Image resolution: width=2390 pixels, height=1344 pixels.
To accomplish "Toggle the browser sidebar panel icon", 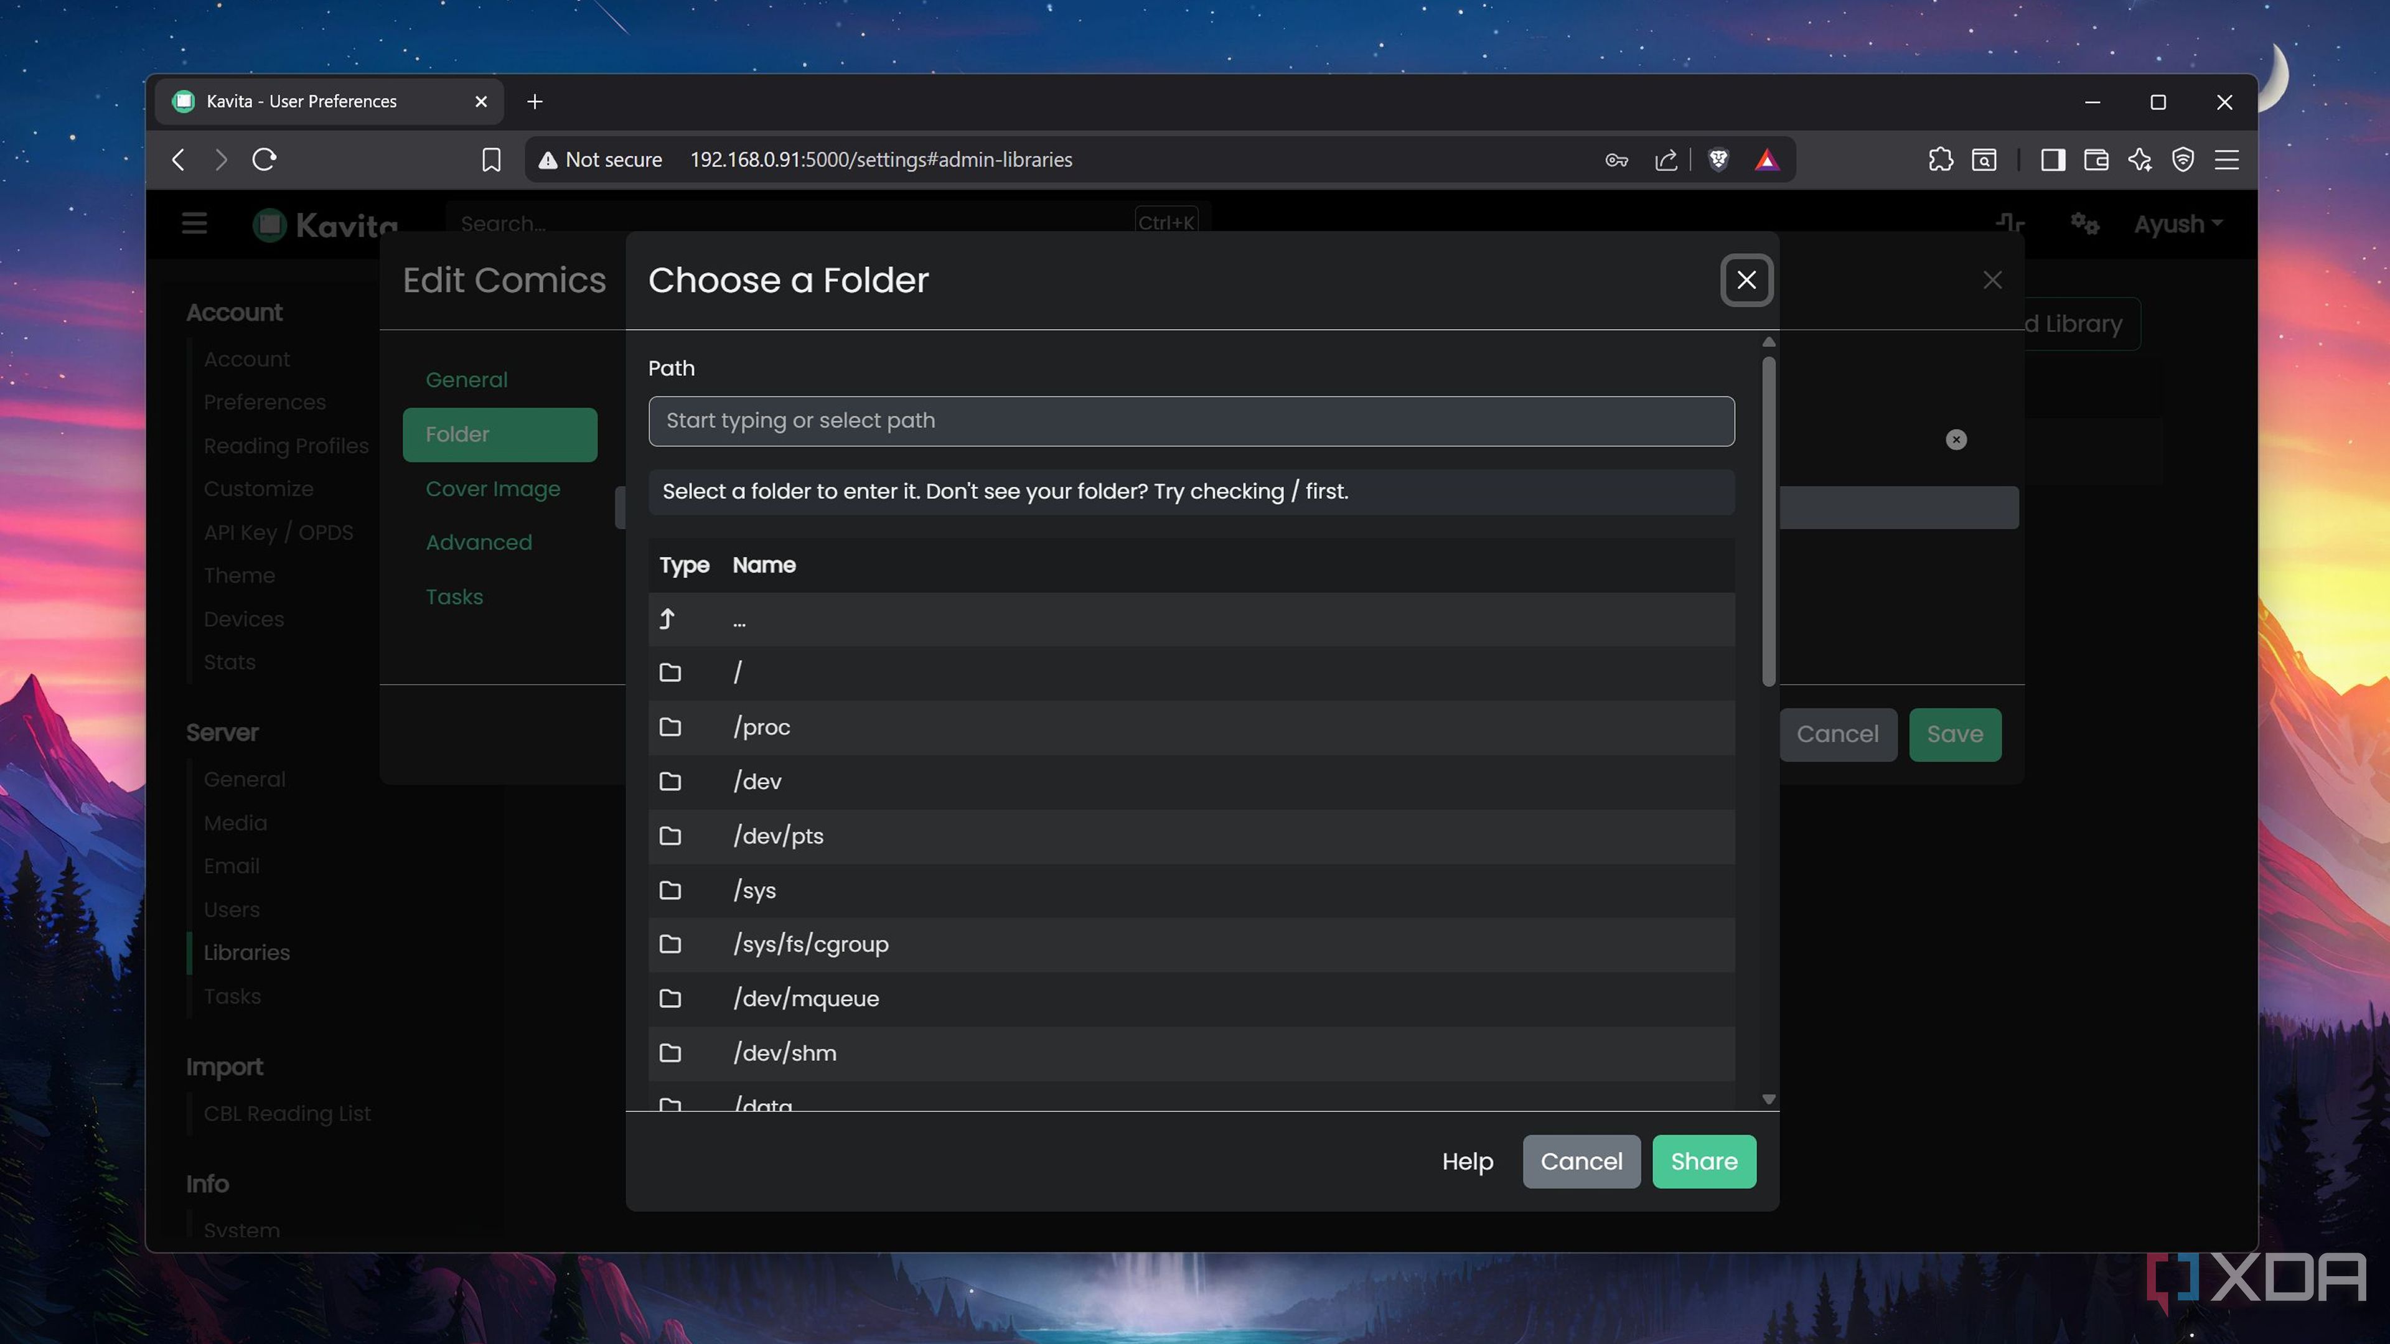I will click(x=2052, y=159).
